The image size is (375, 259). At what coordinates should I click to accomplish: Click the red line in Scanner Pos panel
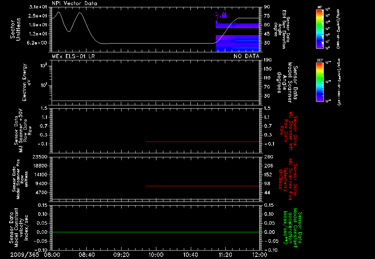pos(203,186)
